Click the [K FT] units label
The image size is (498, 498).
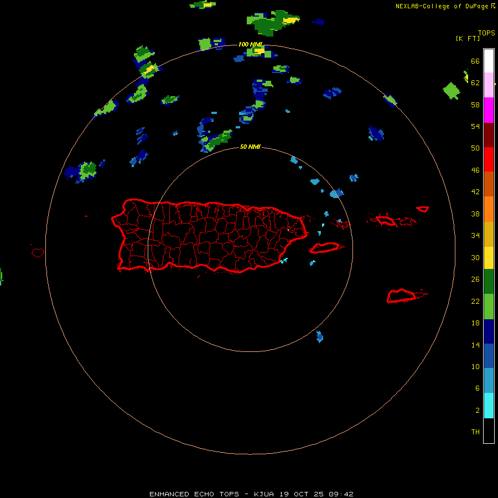click(x=468, y=38)
